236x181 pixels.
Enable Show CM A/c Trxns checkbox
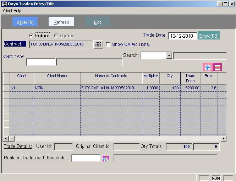tap(109, 44)
